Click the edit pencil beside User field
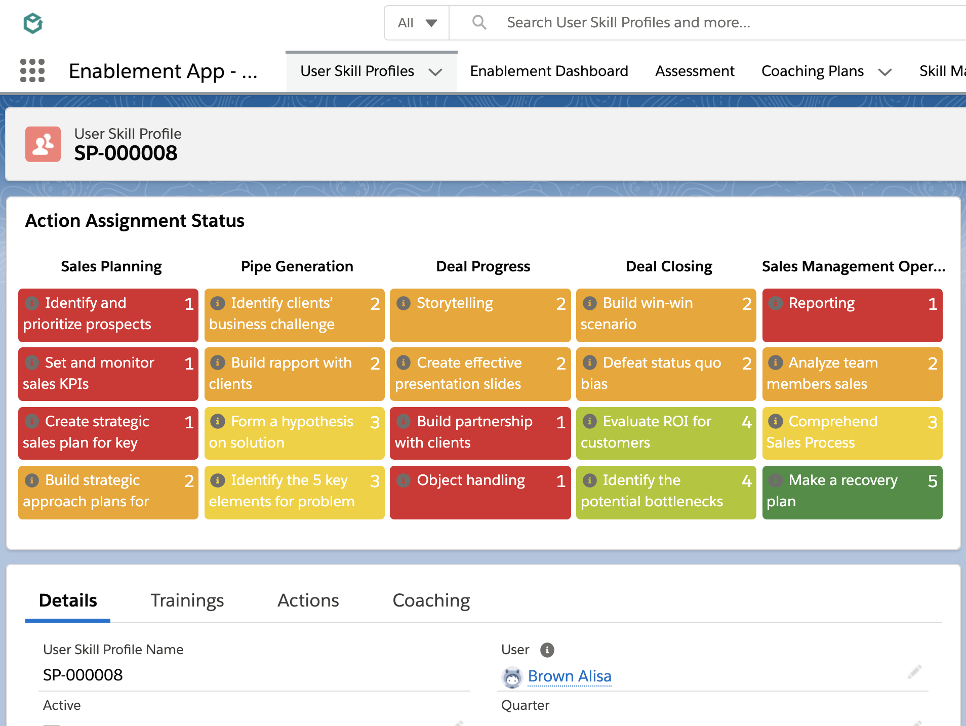This screenshot has height=726, width=966. (915, 672)
